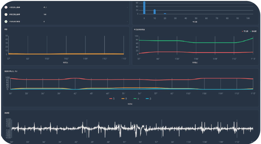Toggle the 专注度 series label in the legend
261x144 pixels.
click(246, 31)
